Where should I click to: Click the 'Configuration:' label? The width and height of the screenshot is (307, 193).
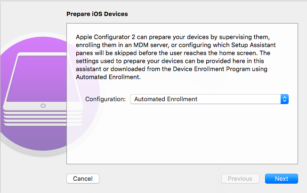105,99
